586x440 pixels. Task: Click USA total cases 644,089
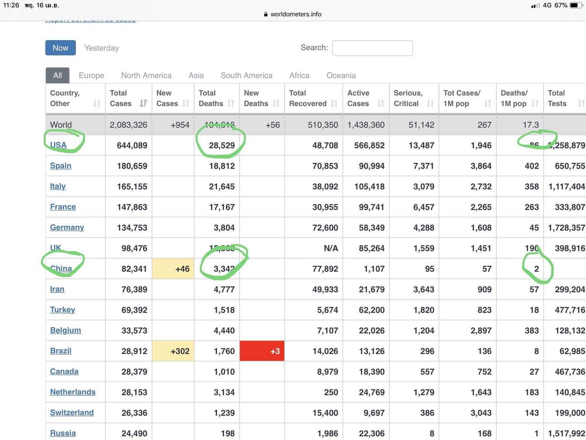[132, 146]
